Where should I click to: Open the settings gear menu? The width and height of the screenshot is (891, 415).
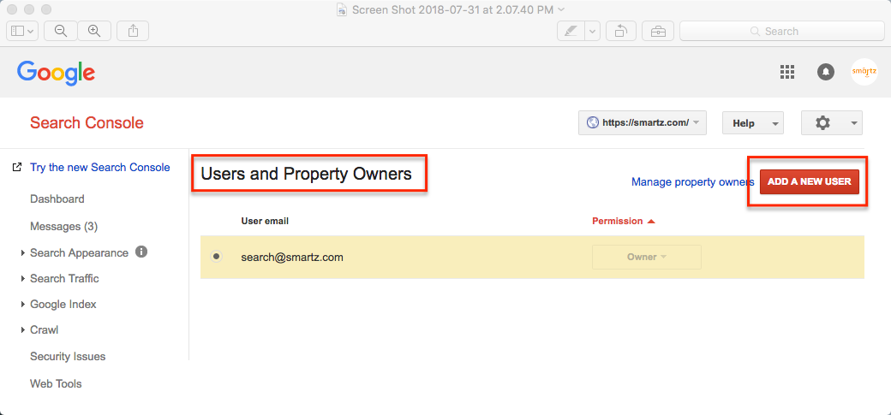point(832,122)
